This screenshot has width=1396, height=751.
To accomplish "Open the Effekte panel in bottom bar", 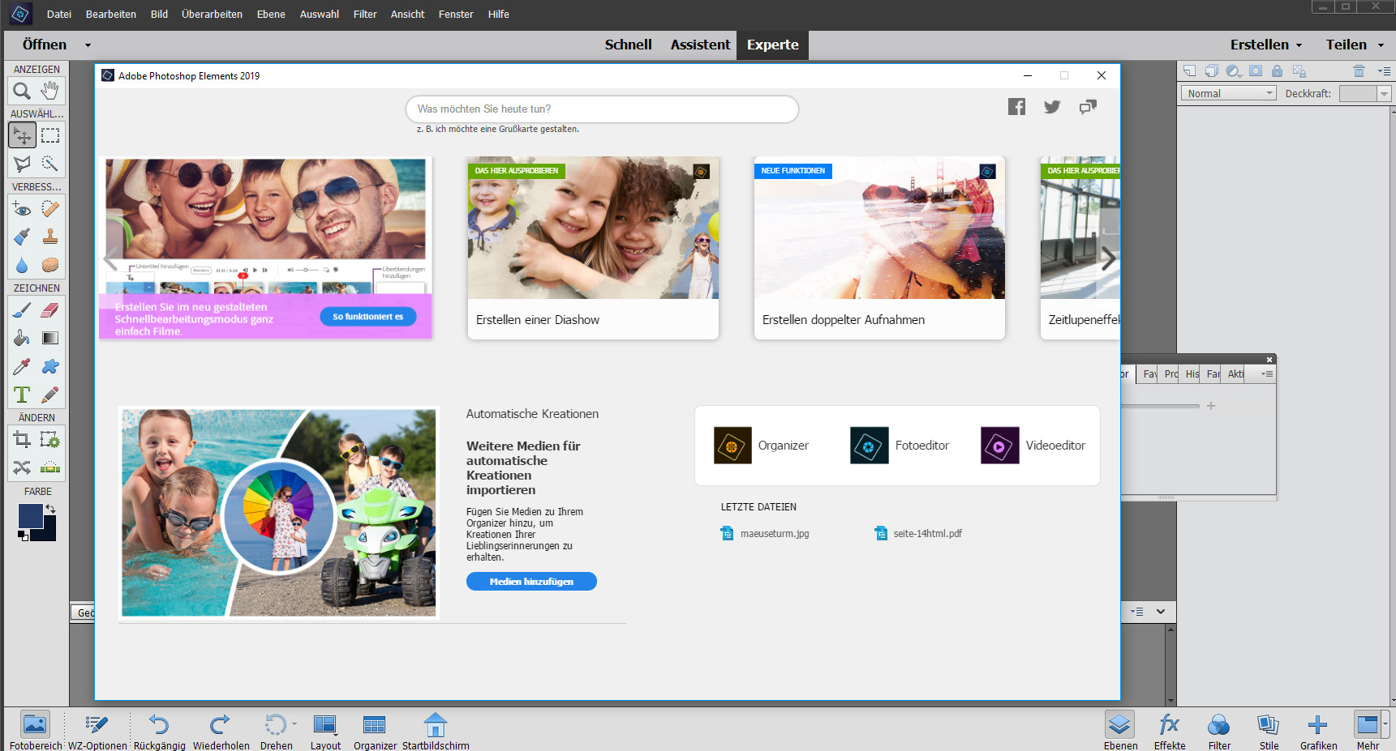I will click(x=1170, y=731).
